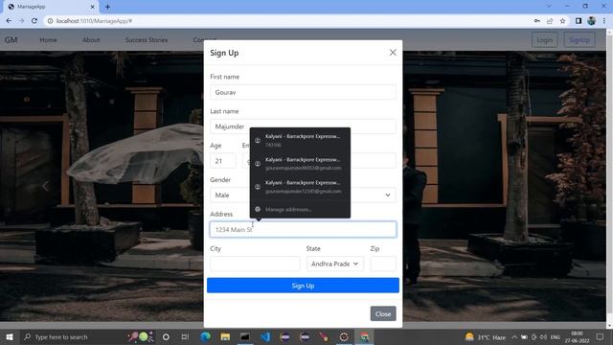This screenshot has width=613, height=345.
Task: Open the taskbar clock and date
Action: (577, 336)
